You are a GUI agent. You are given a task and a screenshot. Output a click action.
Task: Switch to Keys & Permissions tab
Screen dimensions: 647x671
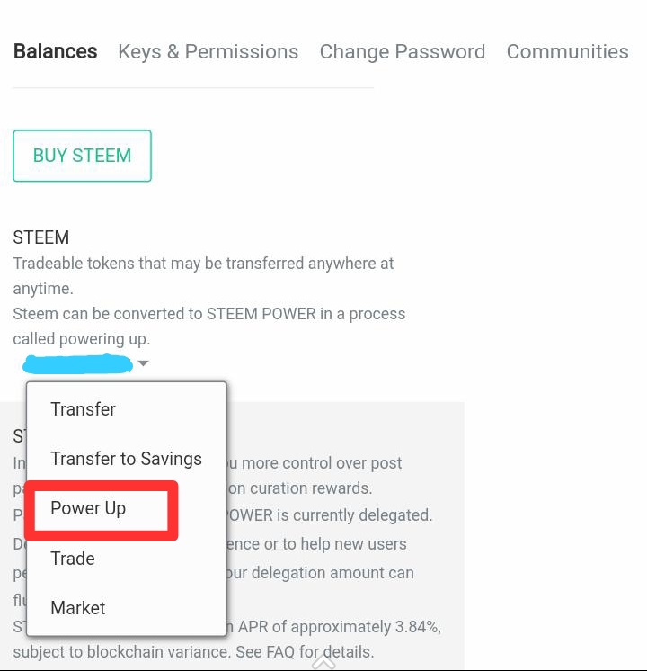click(x=208, y=52)
